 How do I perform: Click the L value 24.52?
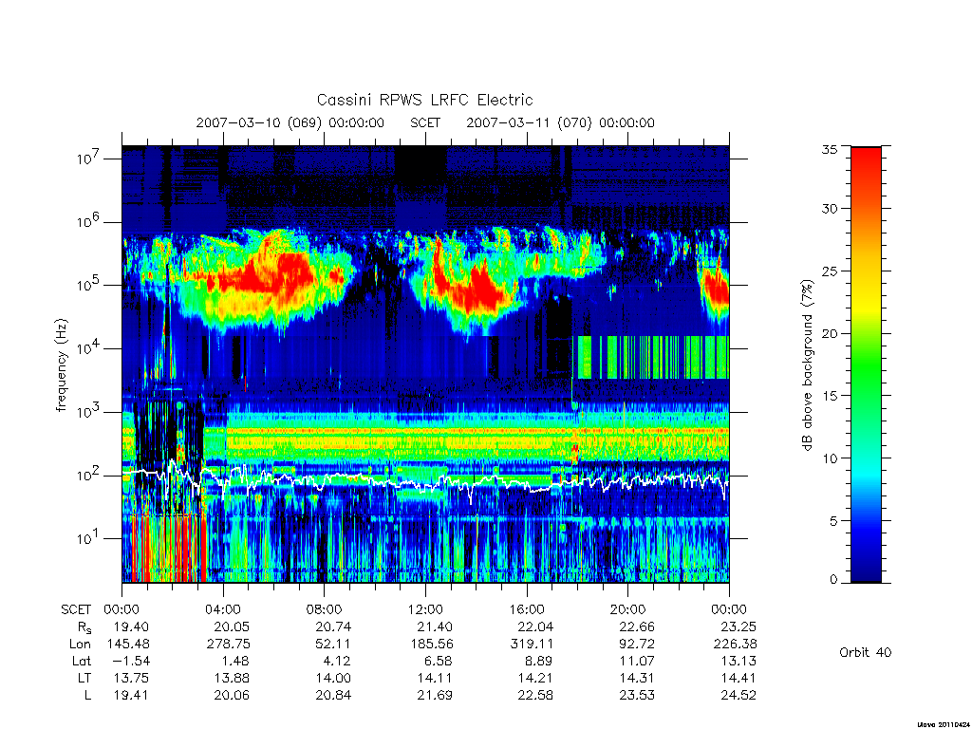(x=738, y=695)
